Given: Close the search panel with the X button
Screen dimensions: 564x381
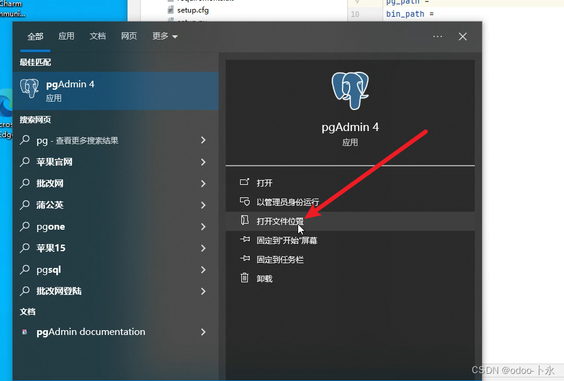Looking at the screenshot, I should 463,36.
